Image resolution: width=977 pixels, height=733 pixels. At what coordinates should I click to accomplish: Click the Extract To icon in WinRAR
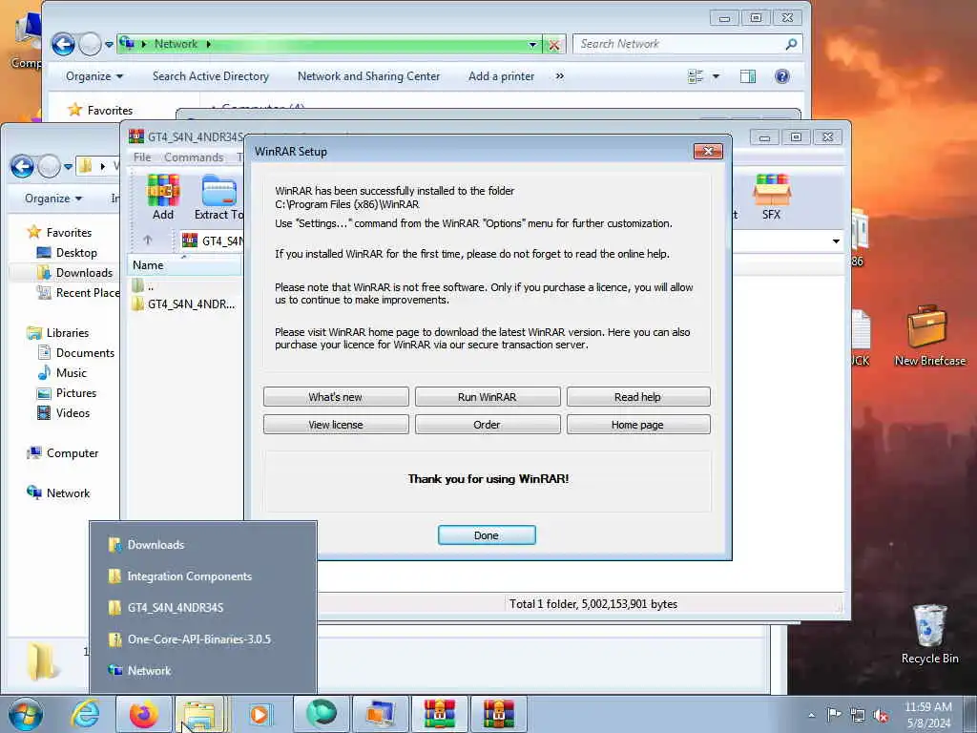point(219,197)
